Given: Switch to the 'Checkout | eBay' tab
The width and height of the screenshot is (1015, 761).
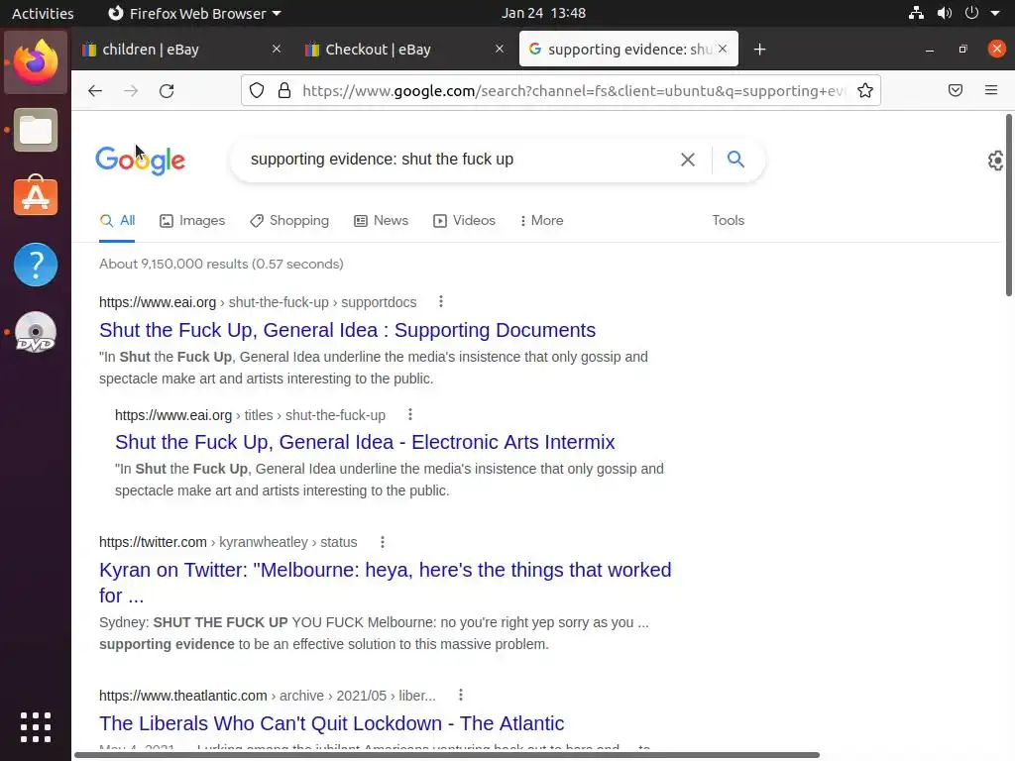Looking at the screenshot, I should (x=404, y=50).
